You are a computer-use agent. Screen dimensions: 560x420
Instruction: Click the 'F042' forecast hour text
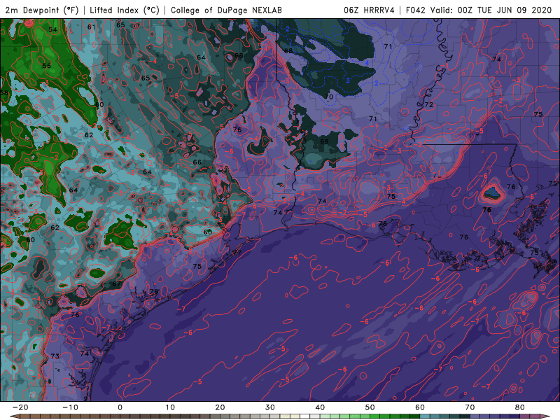tap(416, 10)
